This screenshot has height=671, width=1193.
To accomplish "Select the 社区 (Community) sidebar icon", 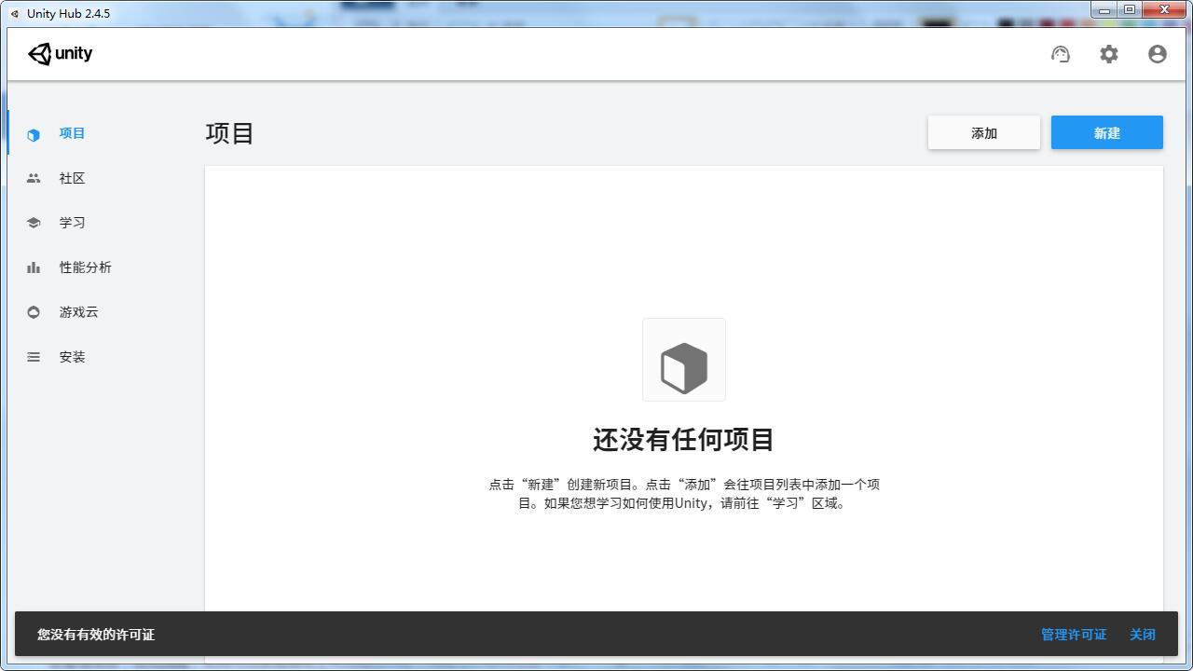I will coord(34,178).
